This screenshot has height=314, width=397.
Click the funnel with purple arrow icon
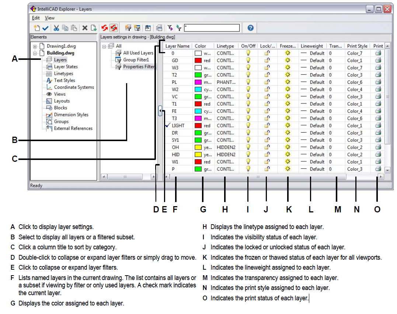click(x=170, y=28)
